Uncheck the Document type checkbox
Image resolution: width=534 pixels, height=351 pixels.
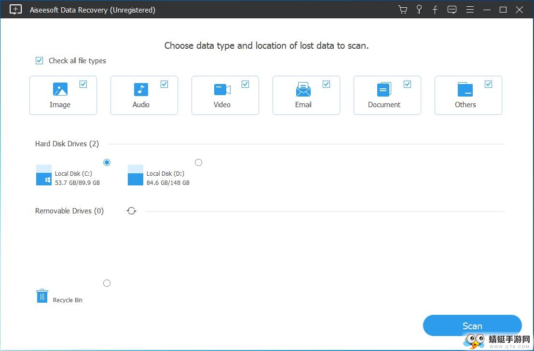[407, 84]
